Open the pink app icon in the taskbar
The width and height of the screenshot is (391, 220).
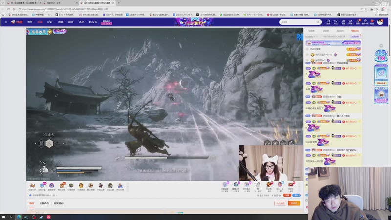click(48, 217)
